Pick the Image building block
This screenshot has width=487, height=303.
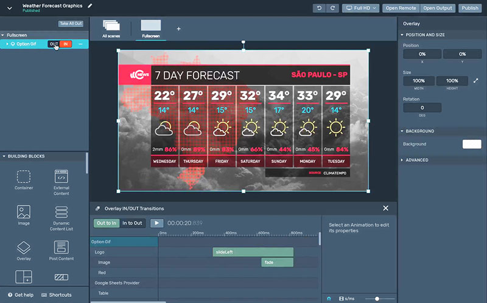coord(24,215)
